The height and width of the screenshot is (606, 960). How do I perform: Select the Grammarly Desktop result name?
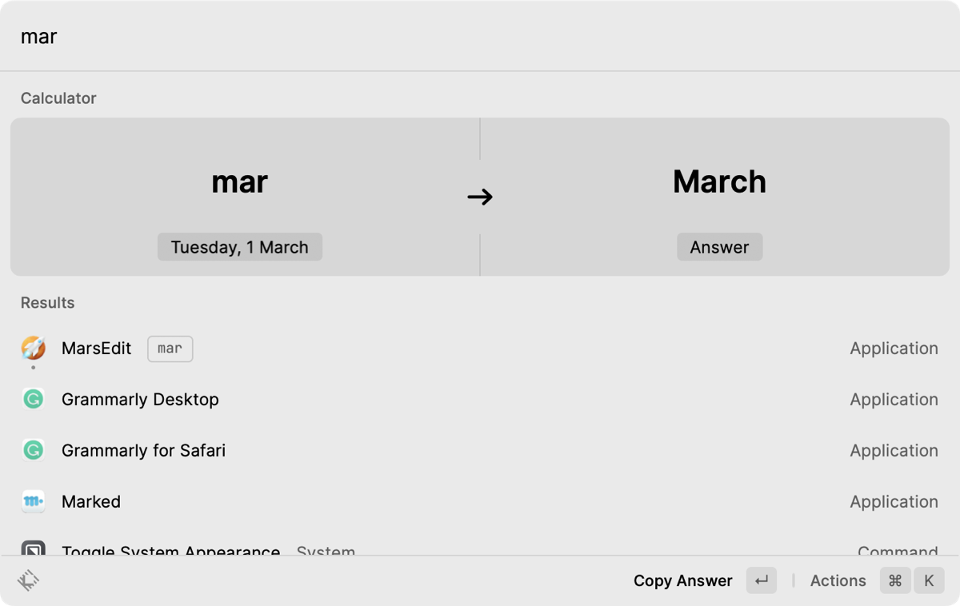coord(140,399)
